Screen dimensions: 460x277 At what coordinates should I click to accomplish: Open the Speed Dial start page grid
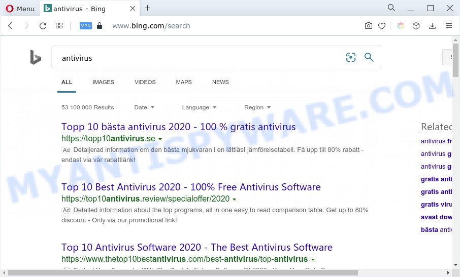(59, 26)
